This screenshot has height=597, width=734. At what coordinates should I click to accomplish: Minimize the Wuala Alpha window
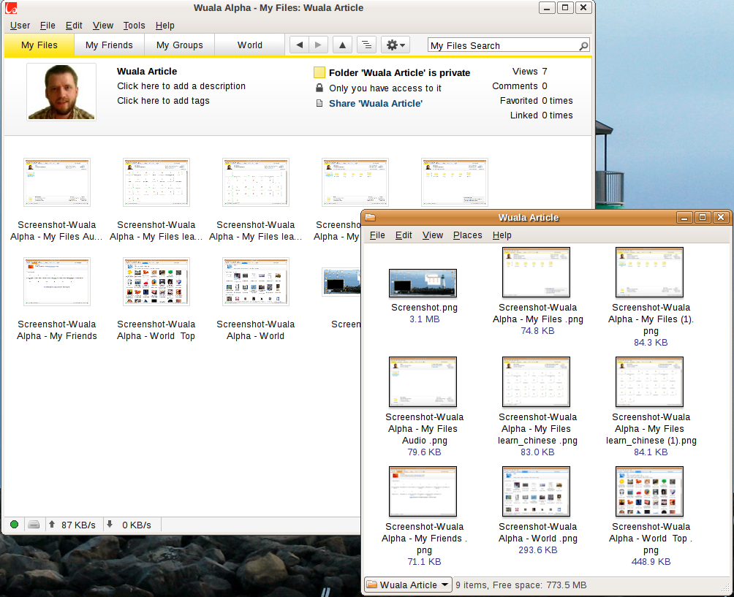pyautogui.click(x=547, y=7)
